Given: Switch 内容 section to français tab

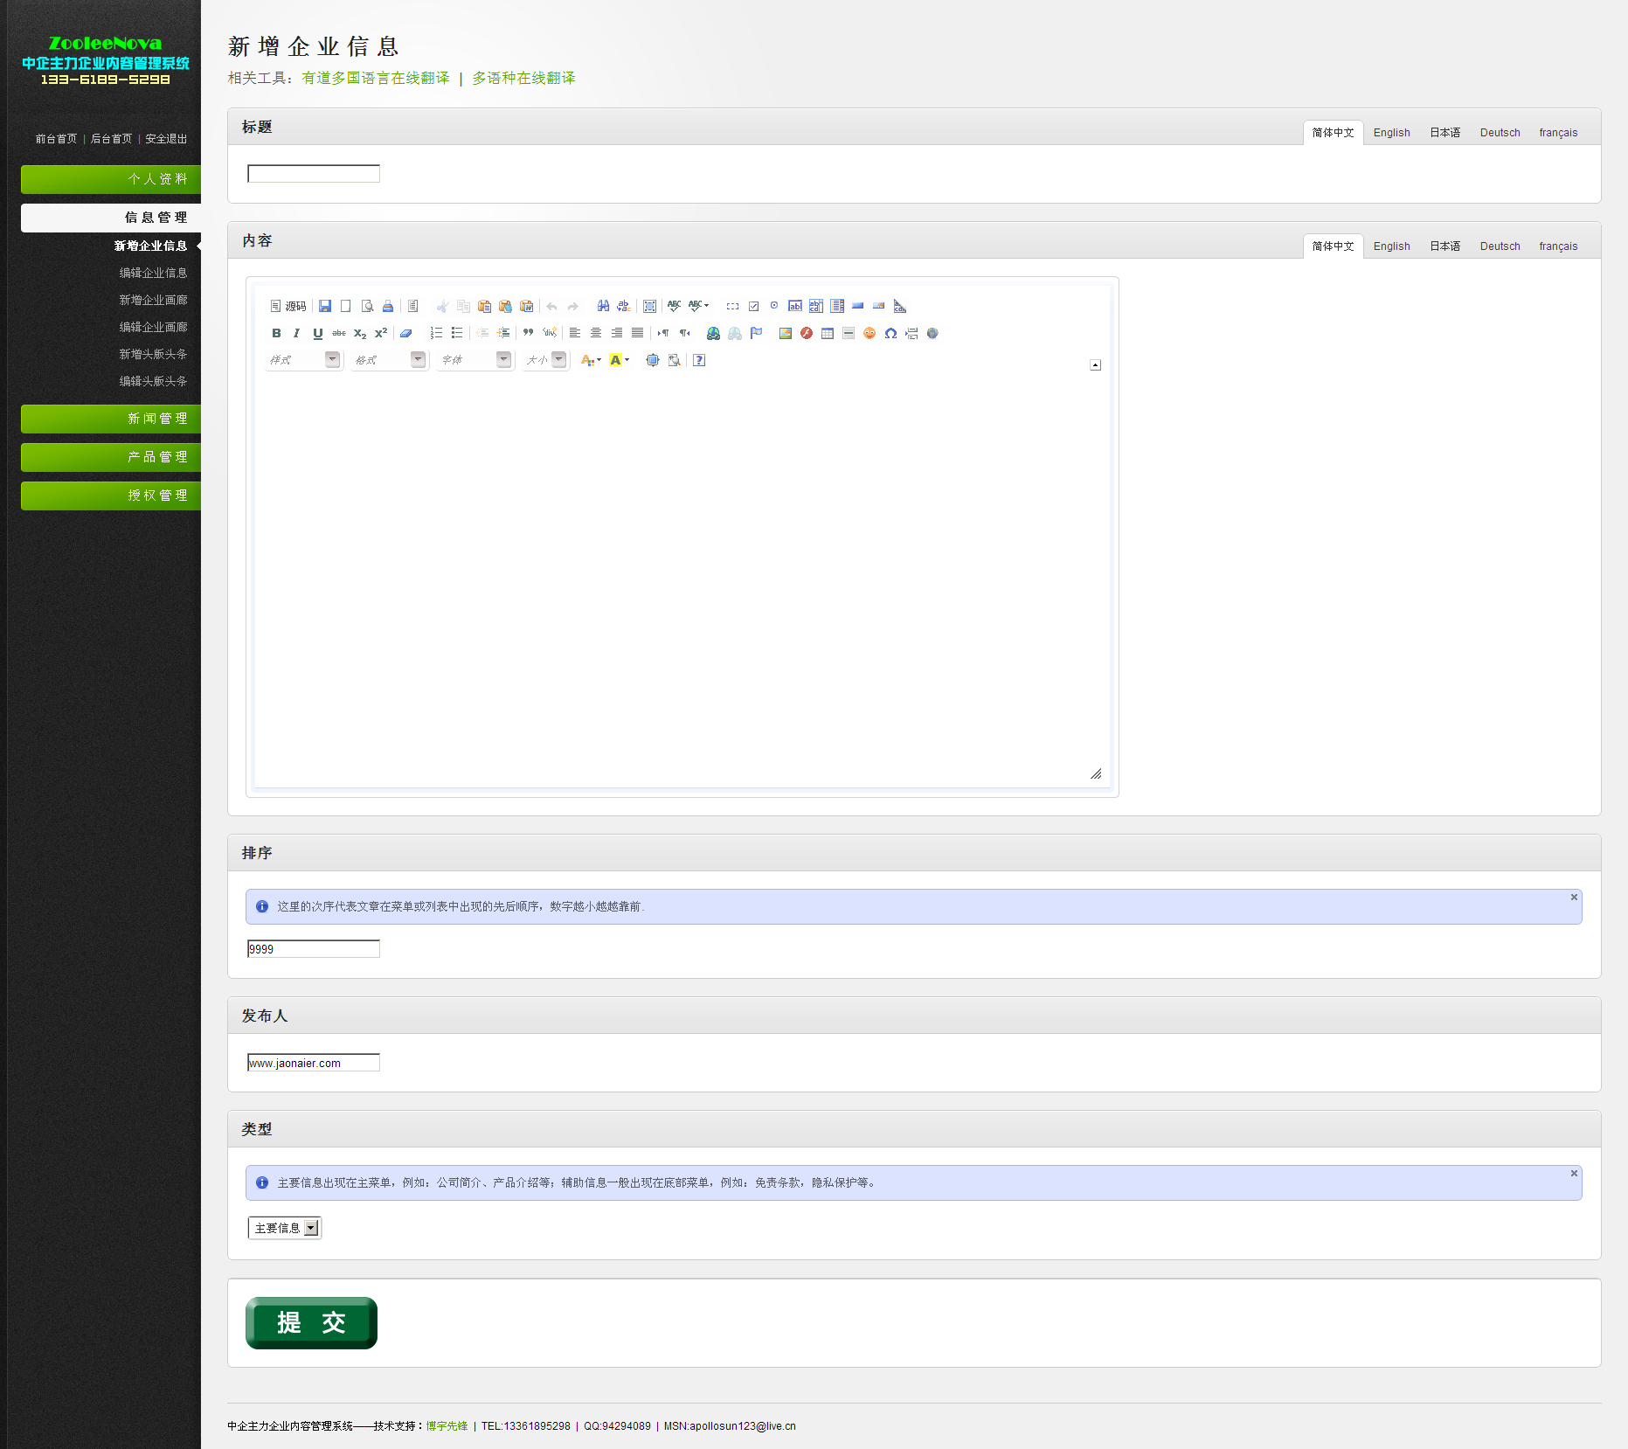Looking at the screenshot, I should coord(1558,246).
